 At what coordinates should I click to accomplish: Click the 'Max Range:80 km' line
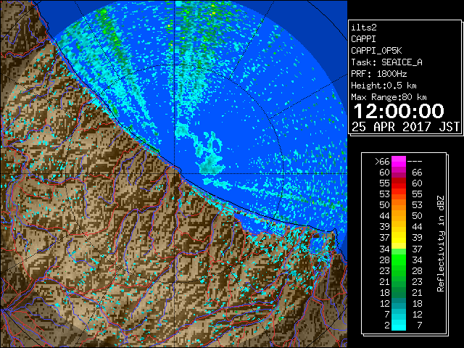tap(389, 97)
